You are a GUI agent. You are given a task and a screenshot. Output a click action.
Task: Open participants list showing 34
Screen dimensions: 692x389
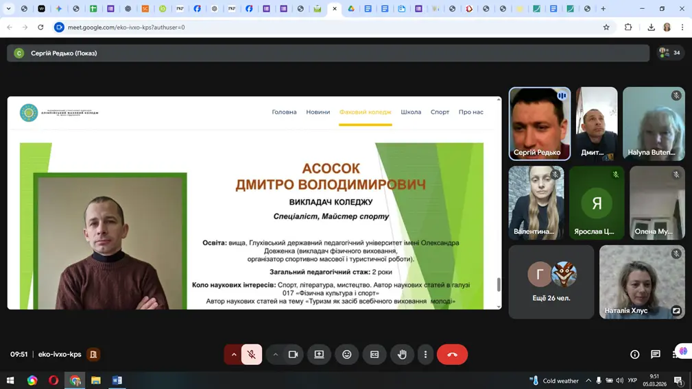coord(669,53)
